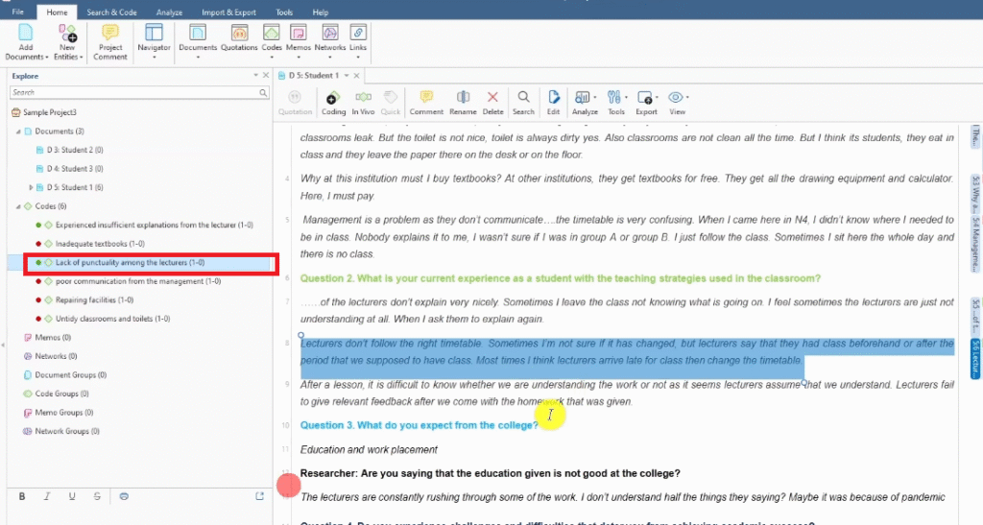Image resolution: width=983 pixels, height=525 pixels.
Task: Apply In Vivo coding to selection
Action: click(363, 102)
